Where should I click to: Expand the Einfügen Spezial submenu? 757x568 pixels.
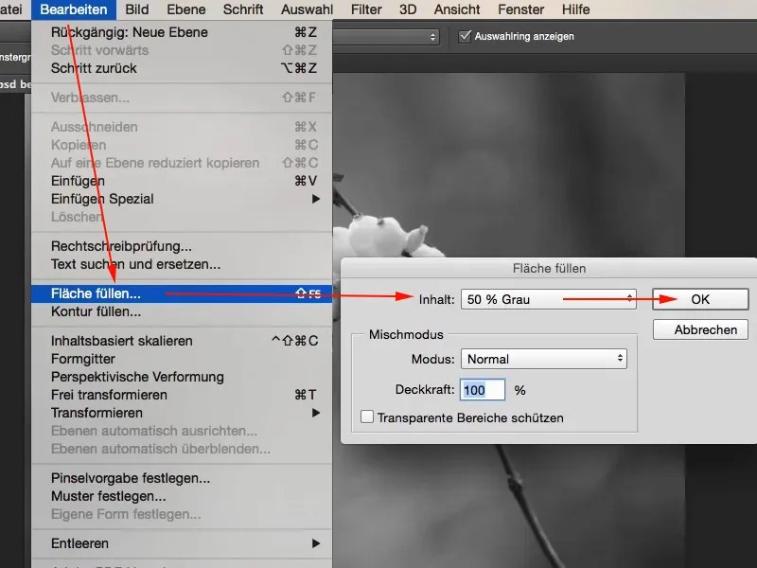point(182,199)
